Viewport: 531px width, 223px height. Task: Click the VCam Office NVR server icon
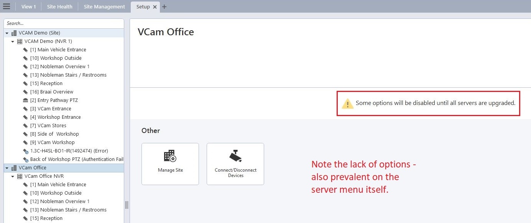[20, 176]
